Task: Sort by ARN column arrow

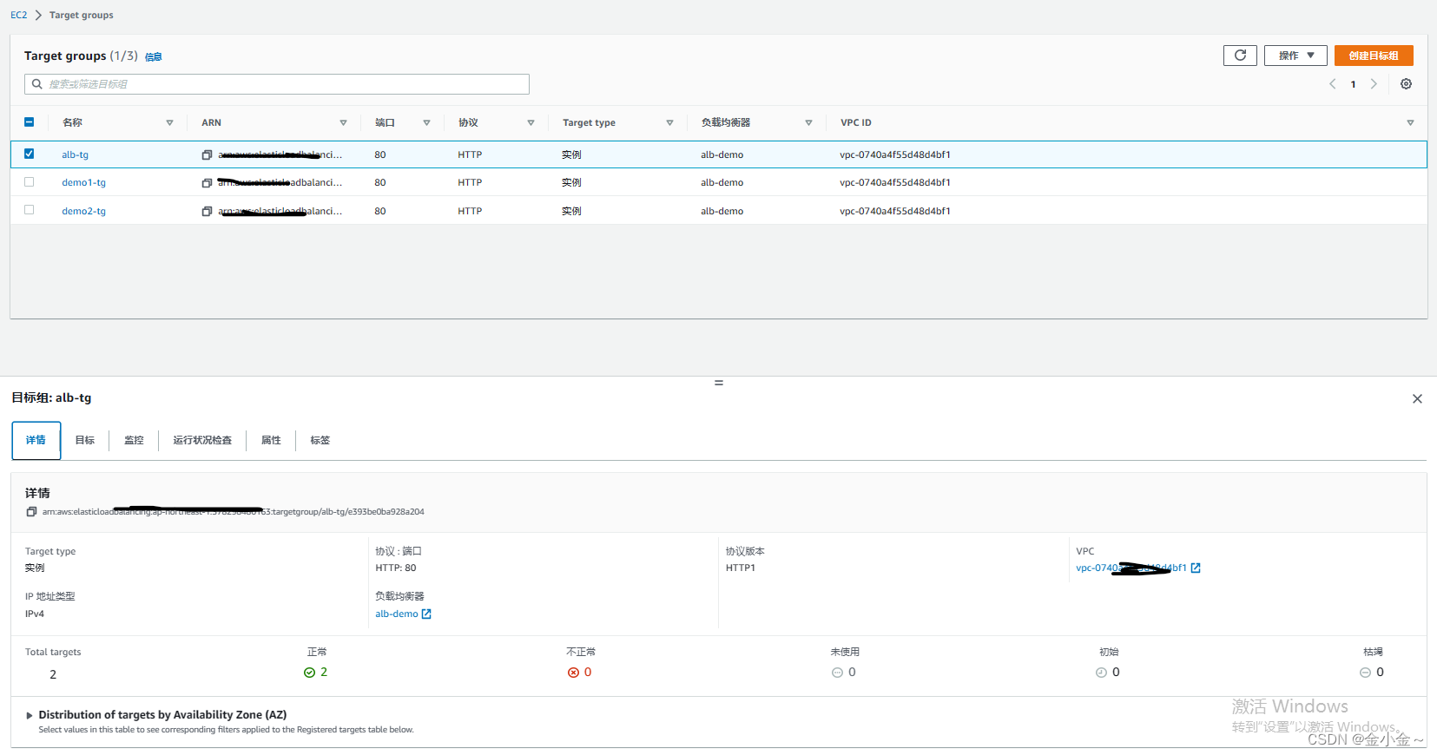Action: [x=343, y=123]
